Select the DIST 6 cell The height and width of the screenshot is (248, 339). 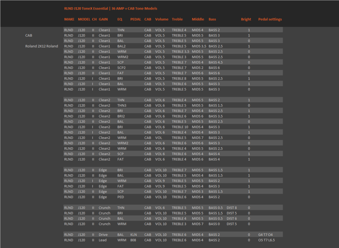click(x=231, y=219)
